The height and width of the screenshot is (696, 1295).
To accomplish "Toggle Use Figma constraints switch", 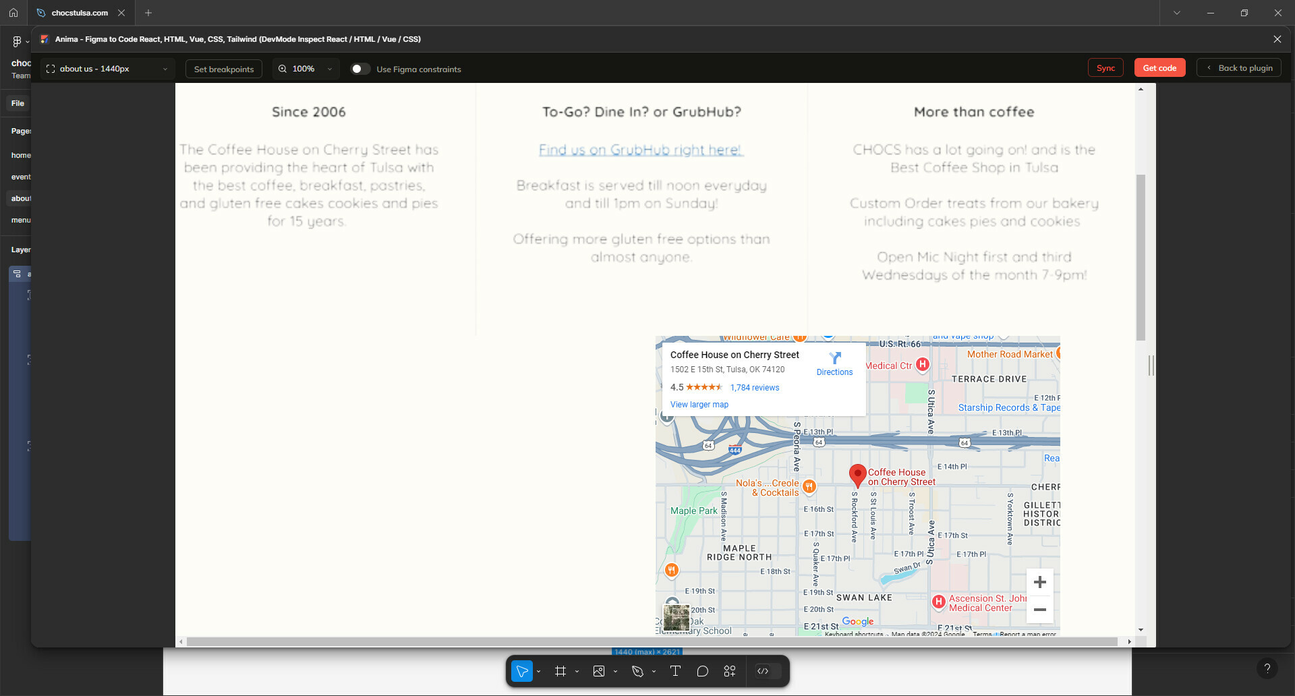I will click(x=360, y=69).
